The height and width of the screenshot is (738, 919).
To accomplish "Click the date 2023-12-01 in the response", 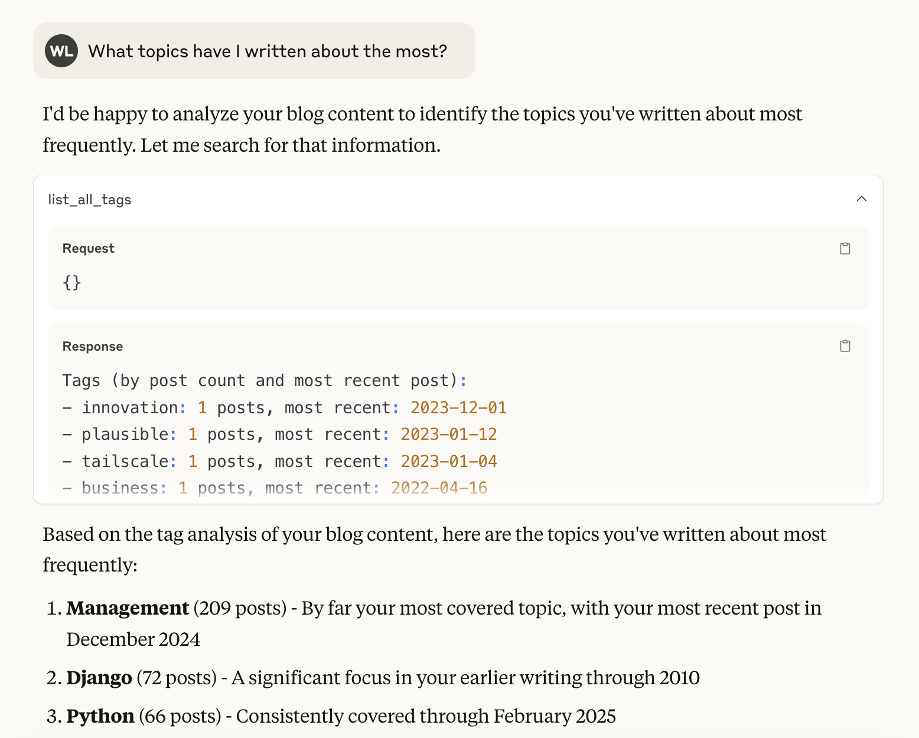I will (x=458, y=407).
